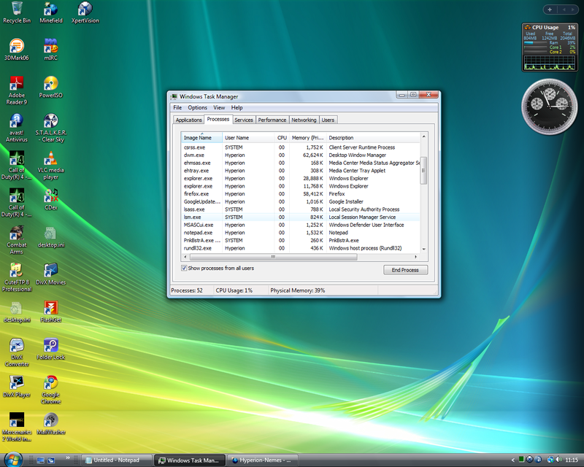Image resolution: width=584 pixels, height=467 pixels.
Task: Select the 3DMark06 desktop icon
Action: (17, 50)
